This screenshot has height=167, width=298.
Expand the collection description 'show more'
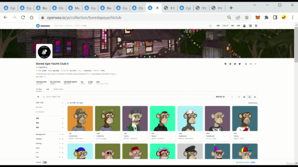click(41, 77)
